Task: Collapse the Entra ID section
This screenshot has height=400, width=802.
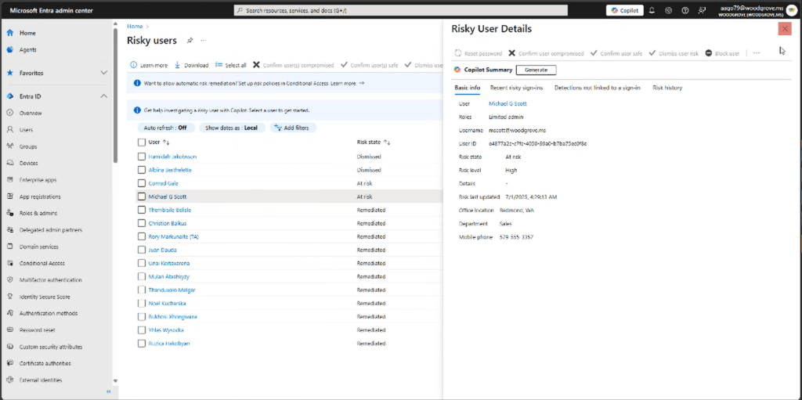Action: tap(103, 96)
